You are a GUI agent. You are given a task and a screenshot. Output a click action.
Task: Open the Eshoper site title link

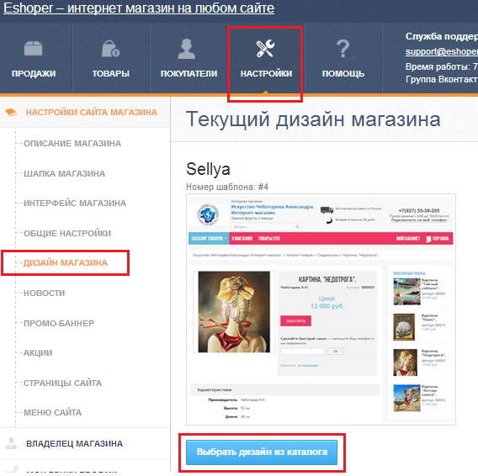[x=139, y=8]
